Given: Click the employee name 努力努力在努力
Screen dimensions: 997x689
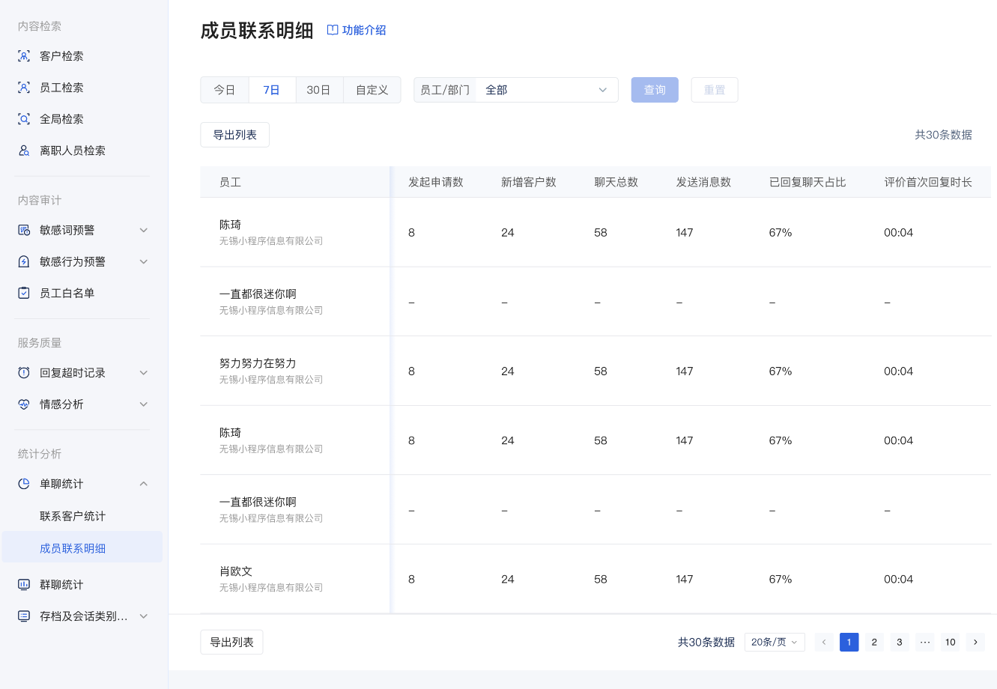Looking at the screenshot, I should (258, 363).
